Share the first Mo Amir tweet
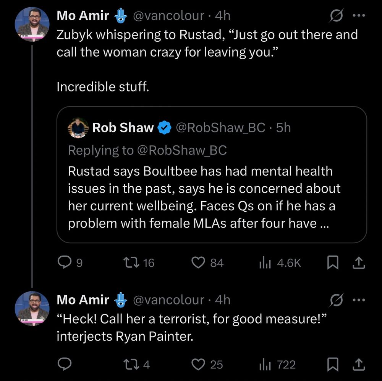Viewport: 382px width, 381px height. [x=359, y=262]
